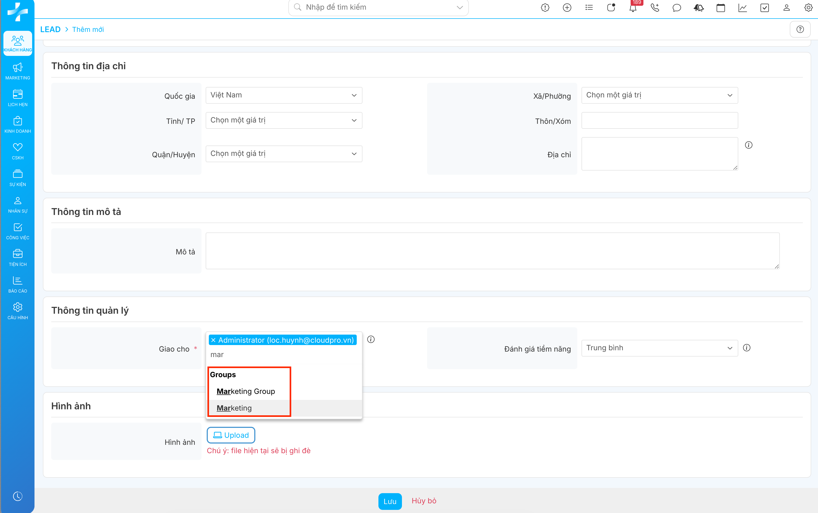Viewport: 818px width, 513px height.
Task: Open the chat bubble icon
Action: [x=676, y=8]
